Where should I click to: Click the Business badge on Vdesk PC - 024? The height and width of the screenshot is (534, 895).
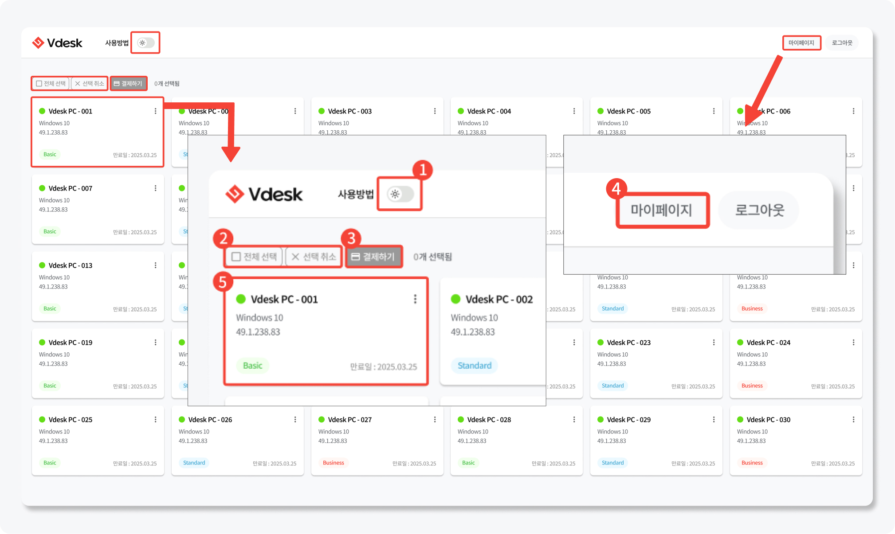point(752,386)
